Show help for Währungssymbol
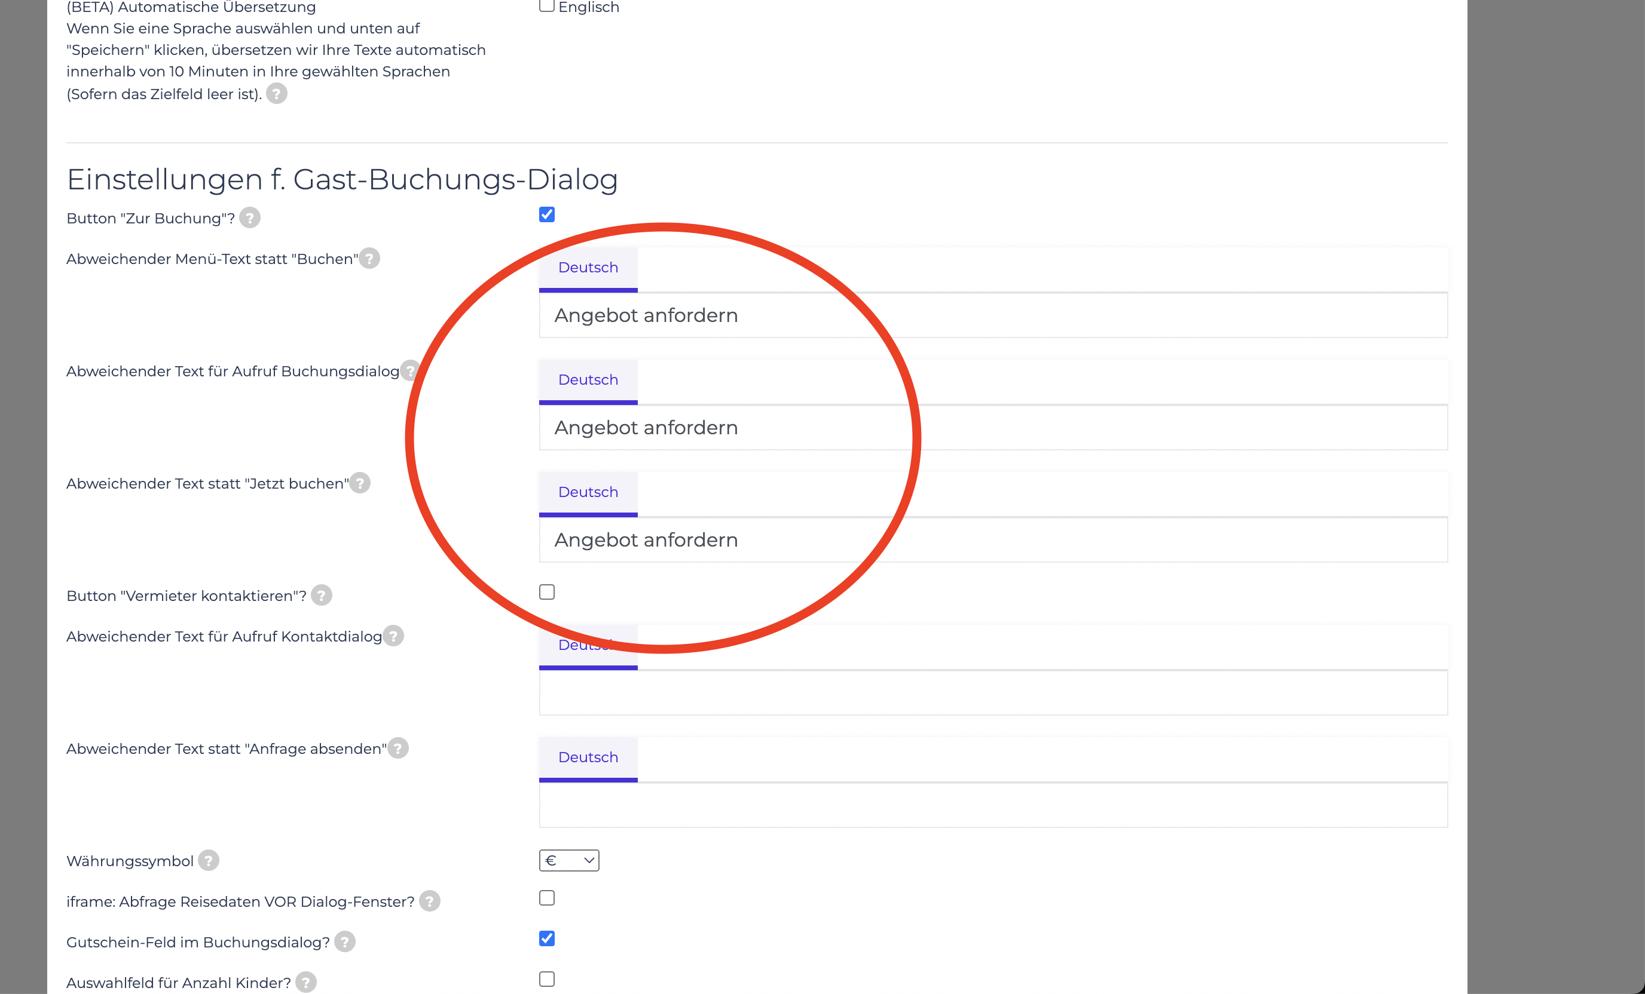This screenshot has width=1645, height=994. pyautogui.click(x=208, y=861)
